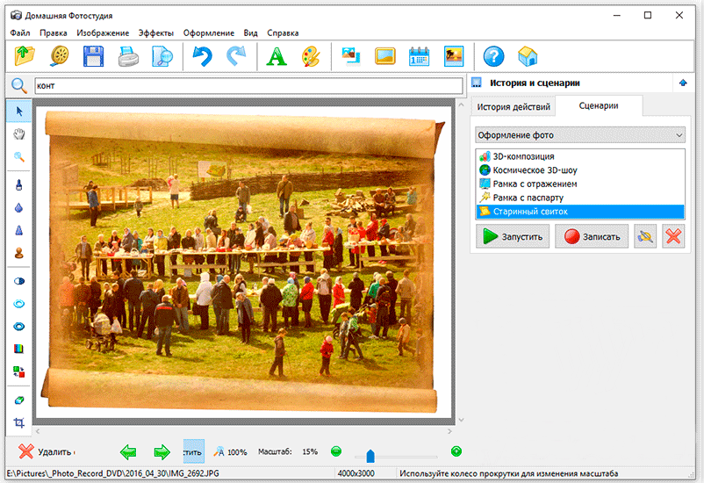Click the Save floppy disk icon
Viewport: 704px width, 483px height.
93,57
